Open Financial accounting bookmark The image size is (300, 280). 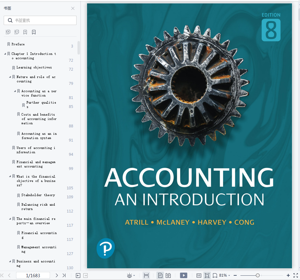coord(39,235)
